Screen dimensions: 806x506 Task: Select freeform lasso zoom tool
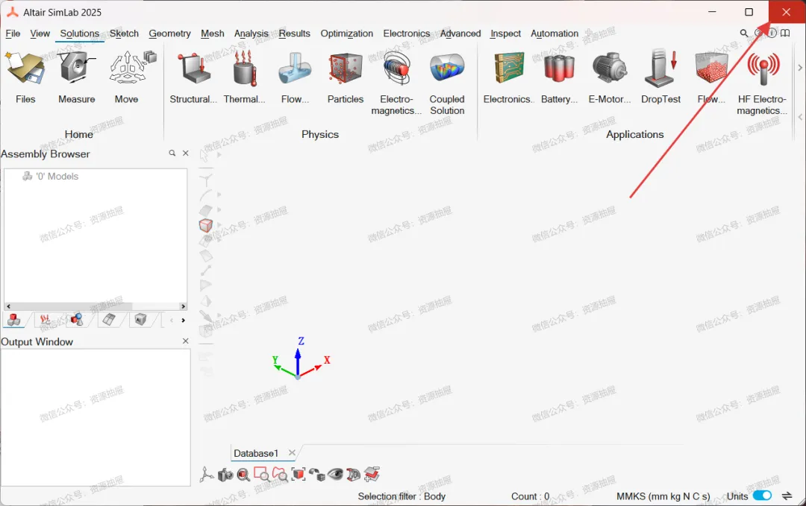pos(280,474)
